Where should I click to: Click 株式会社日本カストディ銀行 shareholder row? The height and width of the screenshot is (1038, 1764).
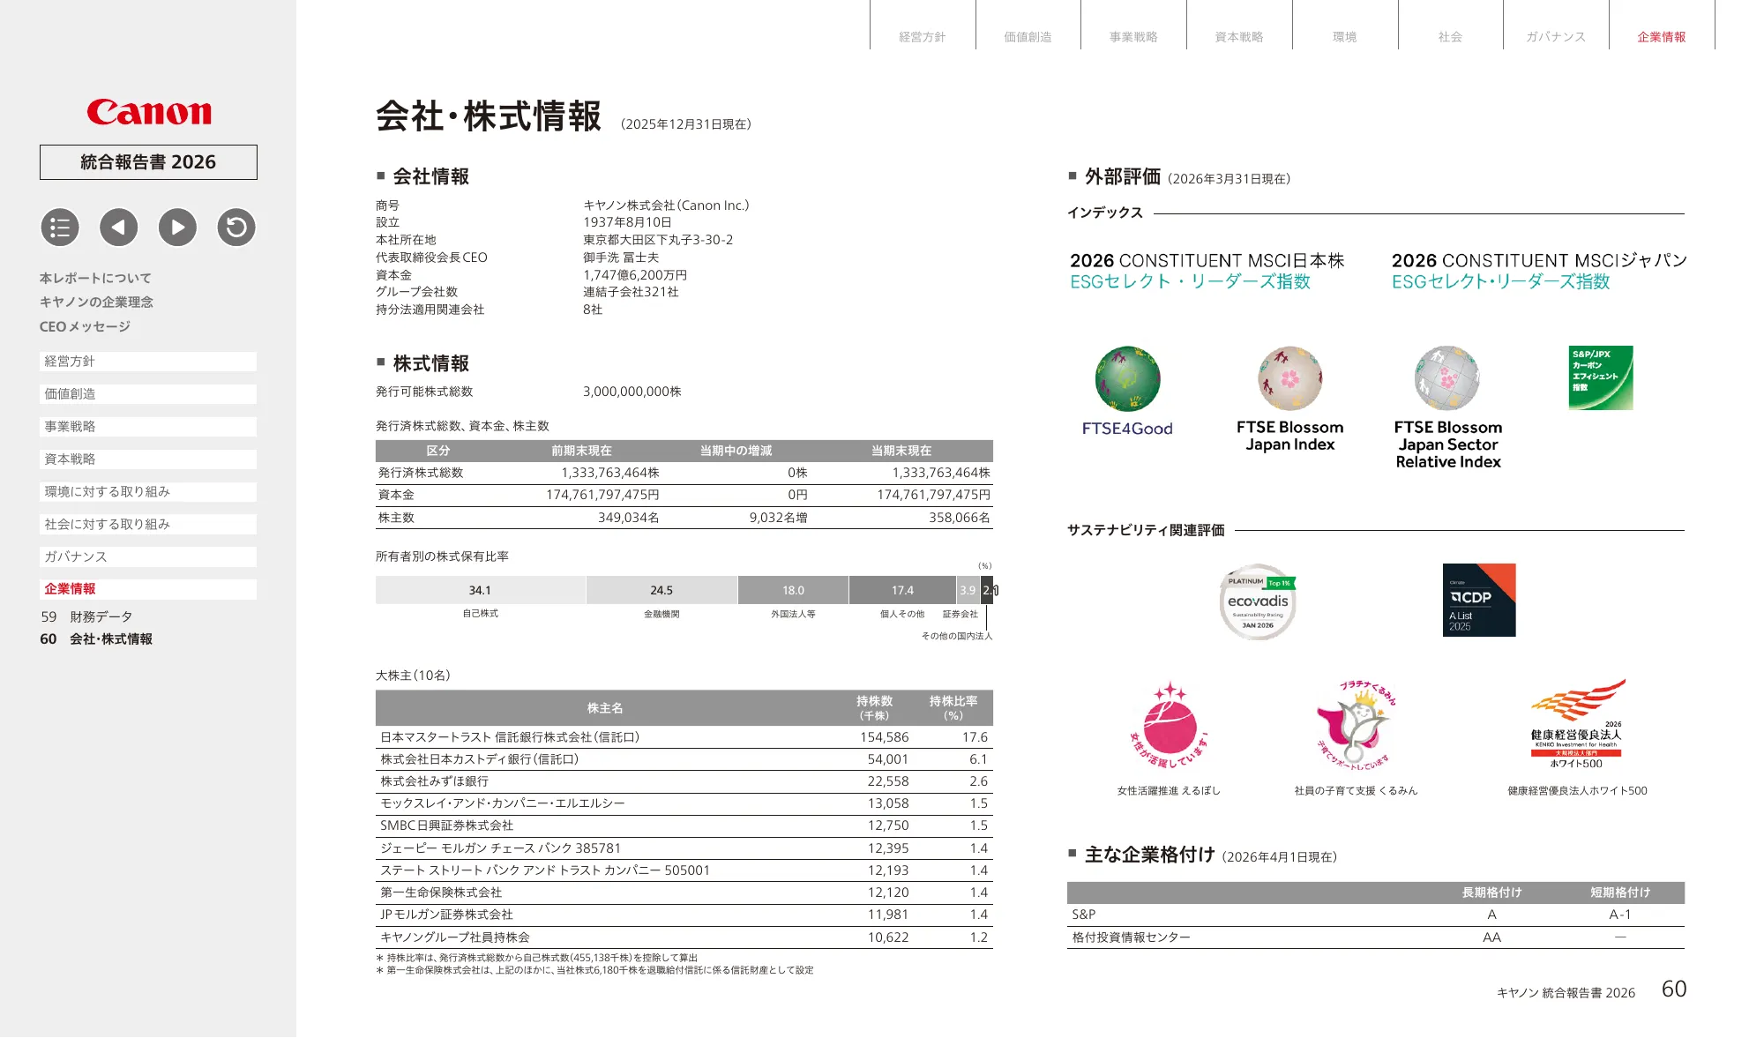pyautogui.click(x=684, y=759)
